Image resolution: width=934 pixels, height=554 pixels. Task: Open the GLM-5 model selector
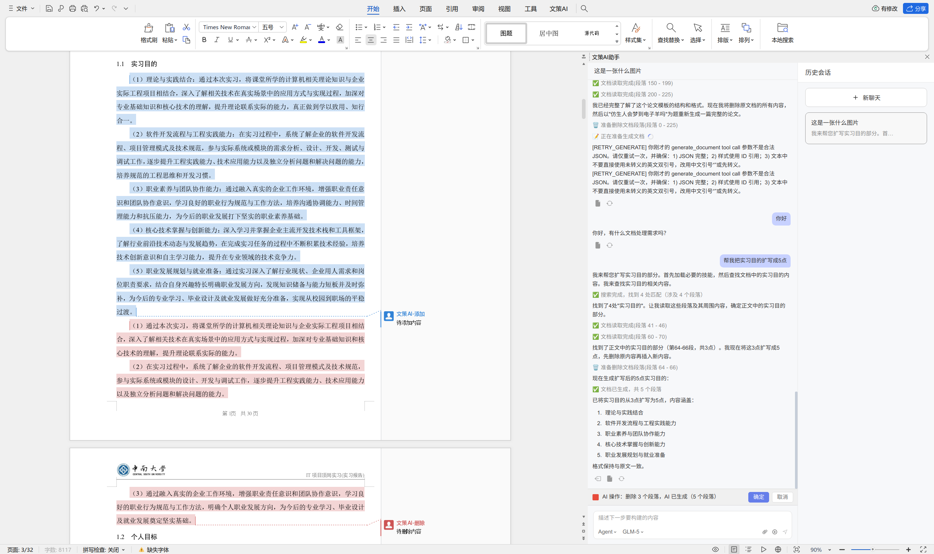(x=633, y=532)
